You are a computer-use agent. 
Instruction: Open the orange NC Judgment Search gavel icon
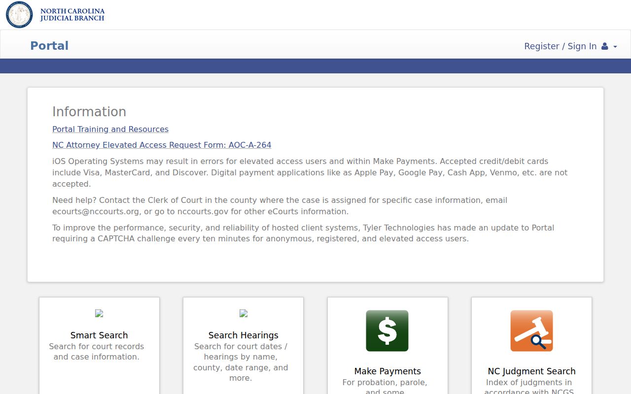(x=531, y=330)
